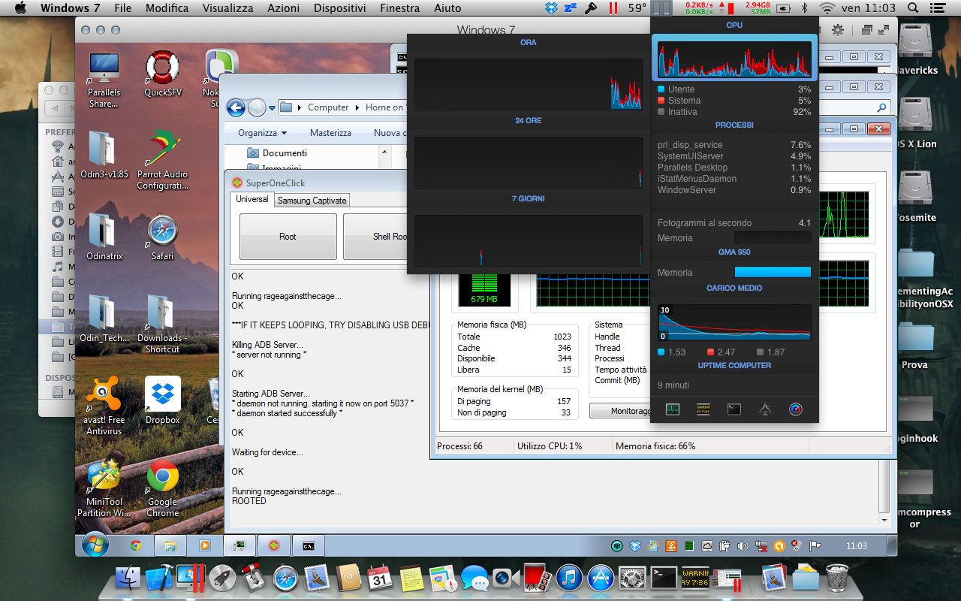Select Documenti in Explorer navigation tree

click(285, 153)
